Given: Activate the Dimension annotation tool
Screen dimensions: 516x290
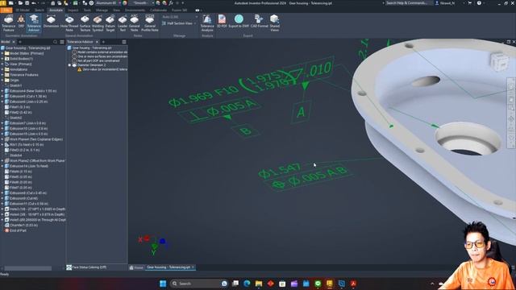Looking at the screenshot, I should [51, 22].
